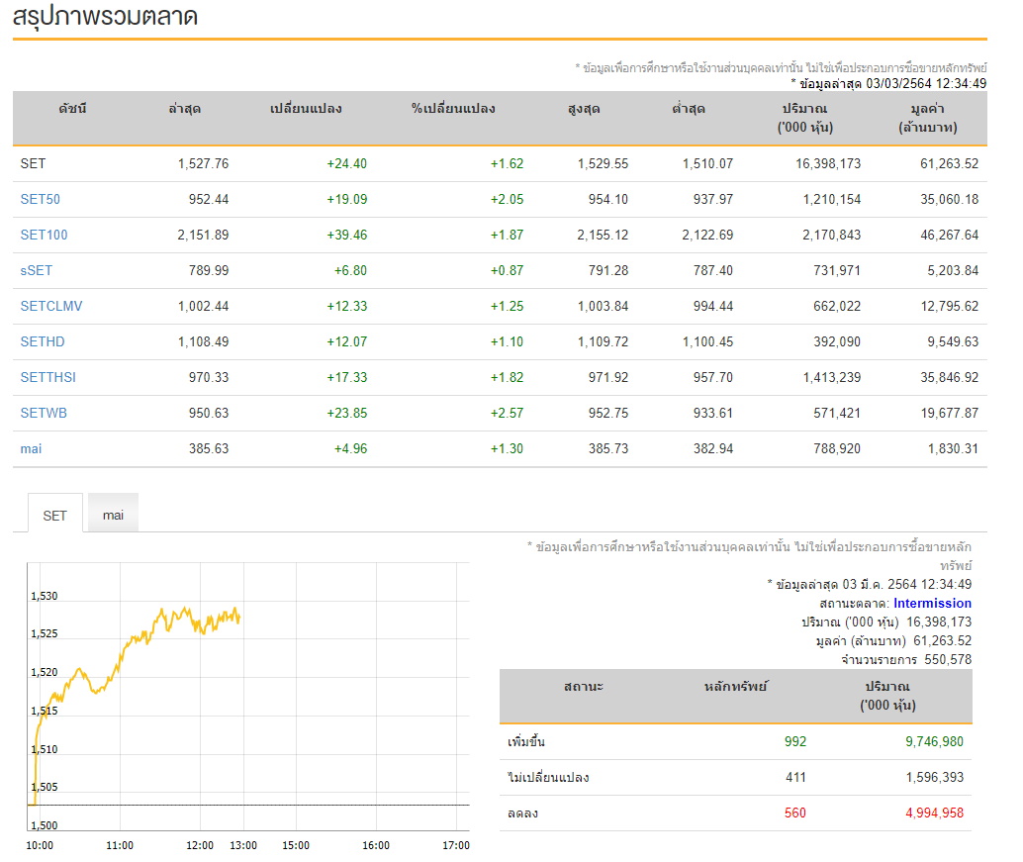
Task: Click the หลักทรัพย์ column header
Action: click(x=736, y=687)
